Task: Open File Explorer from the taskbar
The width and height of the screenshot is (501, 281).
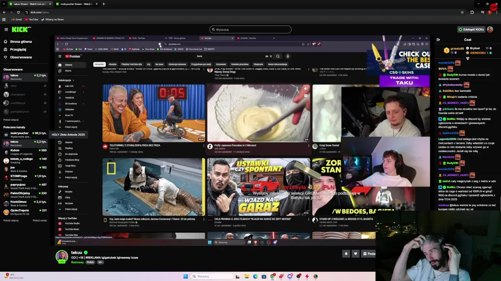Action: (247, 276)
